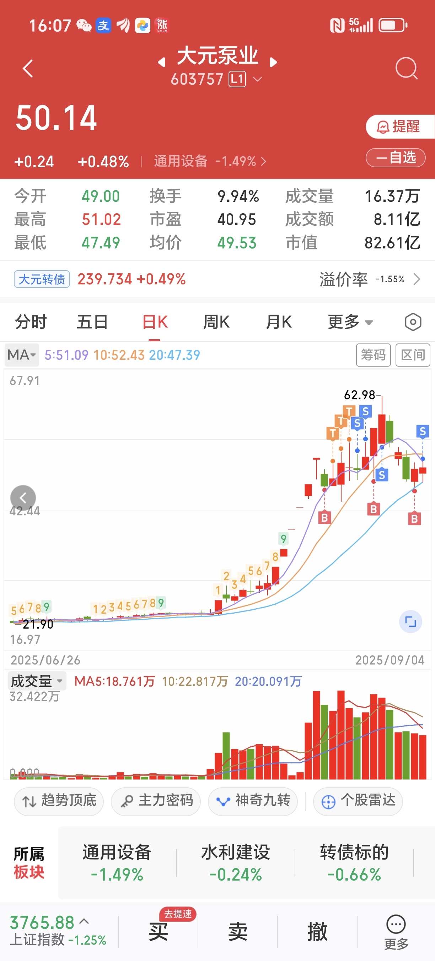435x961 pixels.
Task: Open MA indicator dropdown
Action: click(x=22, y=355)
